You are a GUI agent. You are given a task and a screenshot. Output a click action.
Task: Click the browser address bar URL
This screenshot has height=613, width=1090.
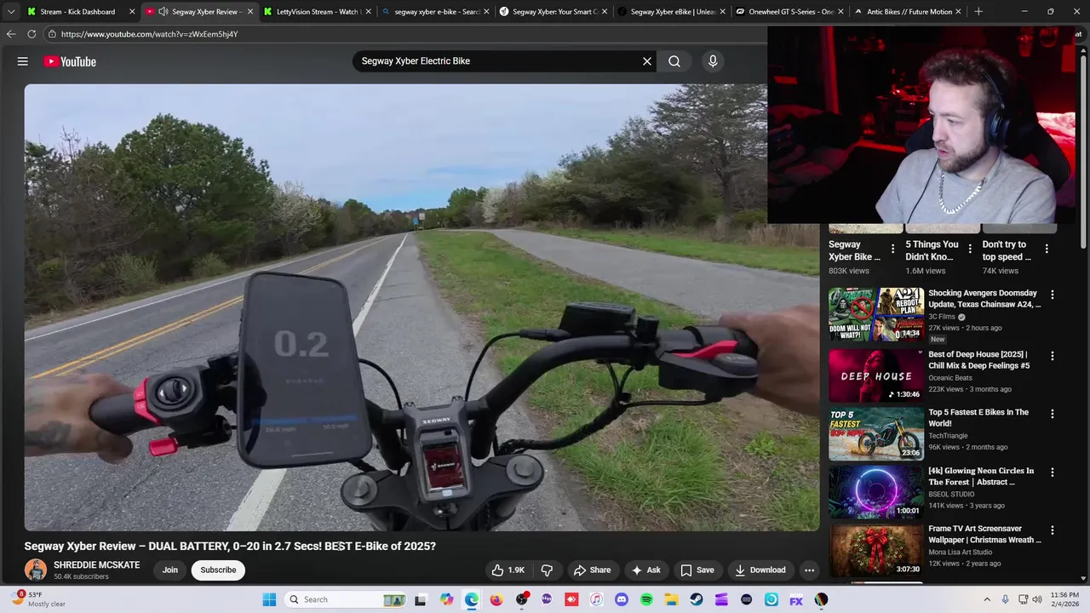point(150,34)
